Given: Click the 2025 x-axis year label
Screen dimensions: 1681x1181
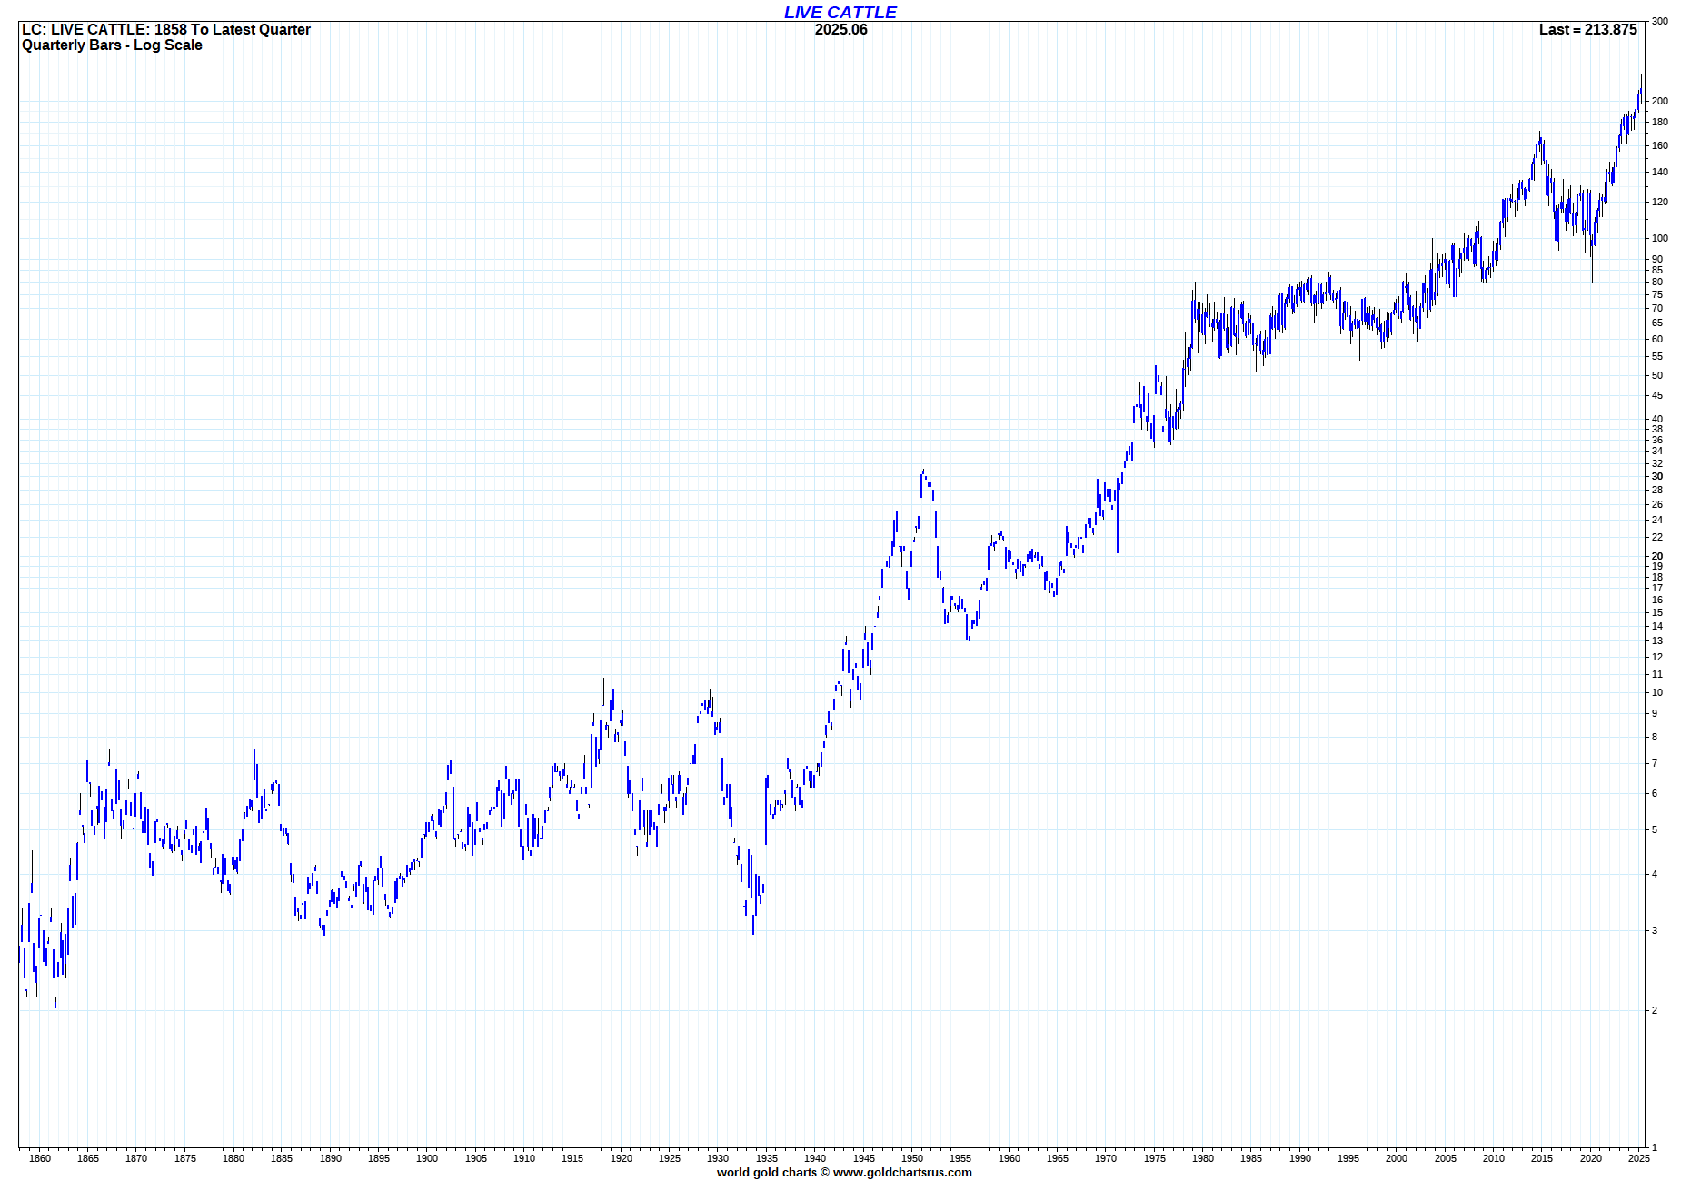Looking at the screenshot, I should tap(1639, 1157).
